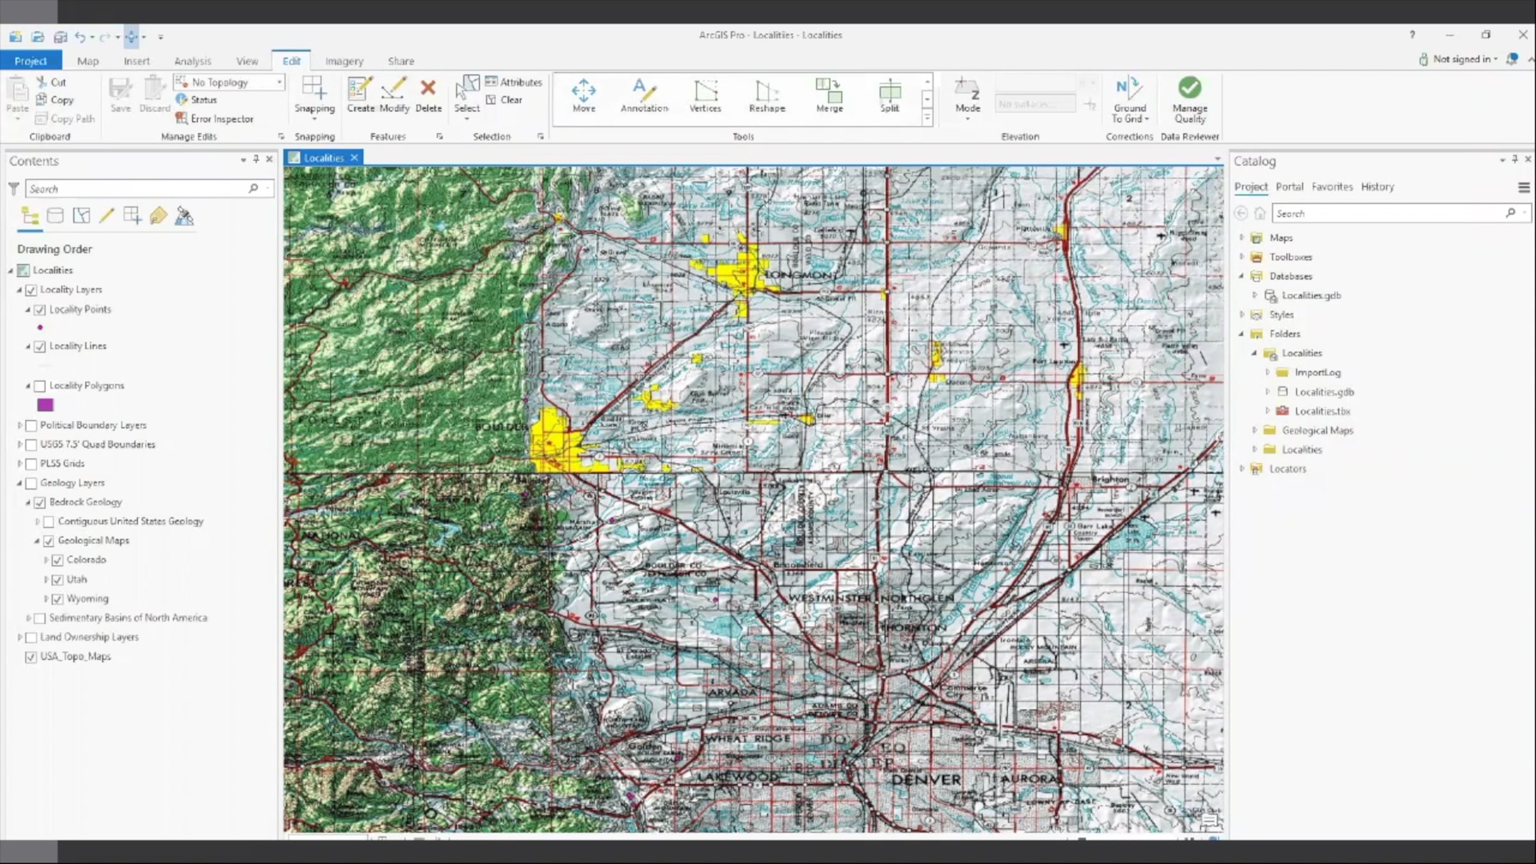Click the purple Locality Polygons symbol swatch
The width and height of the screenshot is (1536, 864).
45,404
